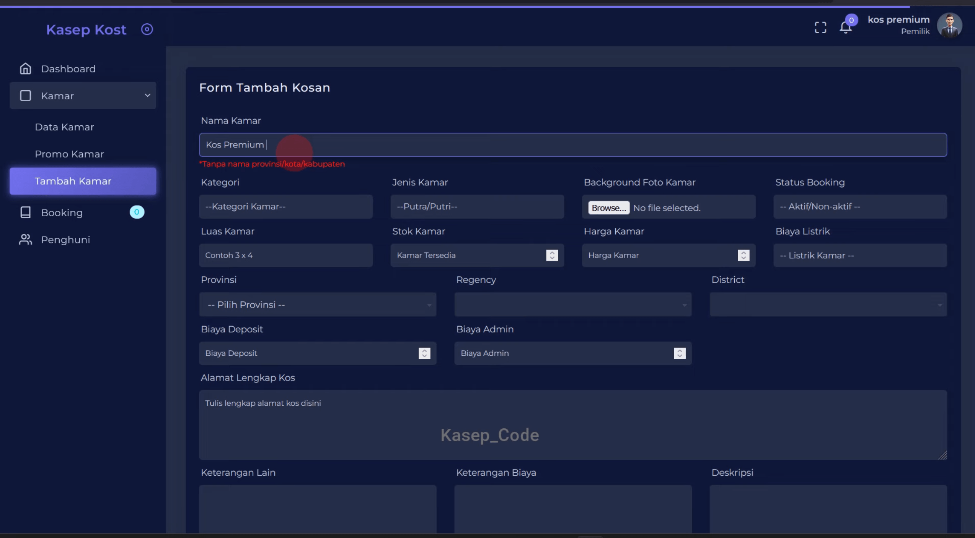
Task: Collapse the Kamar menu chevron
Action: click(x=147, y=96)
